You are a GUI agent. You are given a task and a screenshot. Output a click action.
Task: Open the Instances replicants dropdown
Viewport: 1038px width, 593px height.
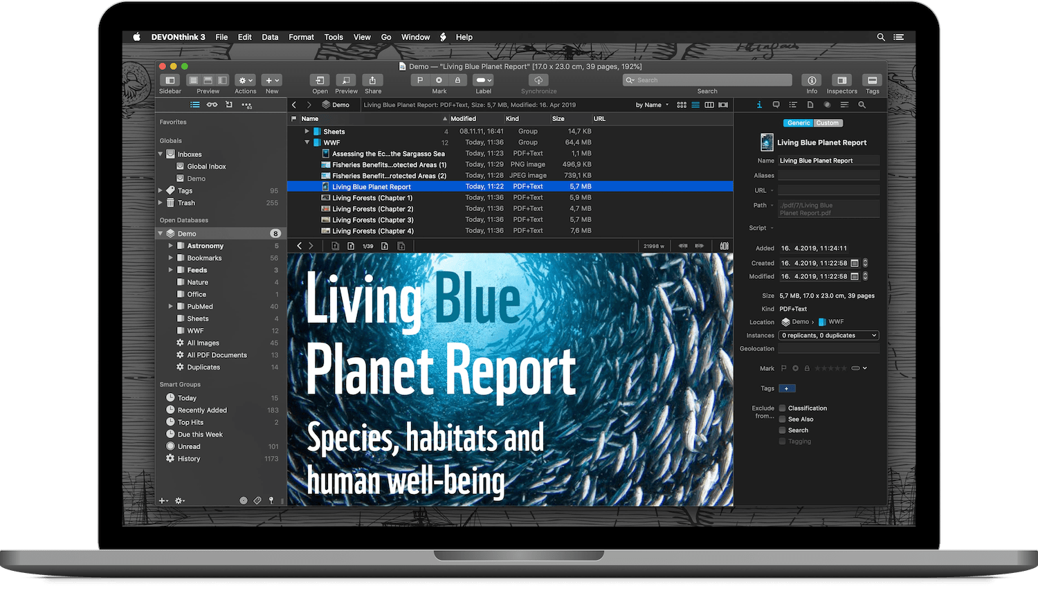click(x=828, y=336)
